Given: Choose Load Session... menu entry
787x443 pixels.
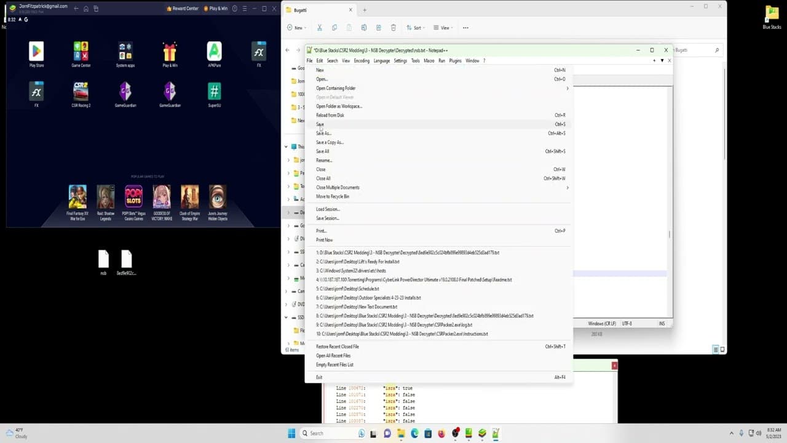Looking at the screenshot, I should click(x=438, y=209).
